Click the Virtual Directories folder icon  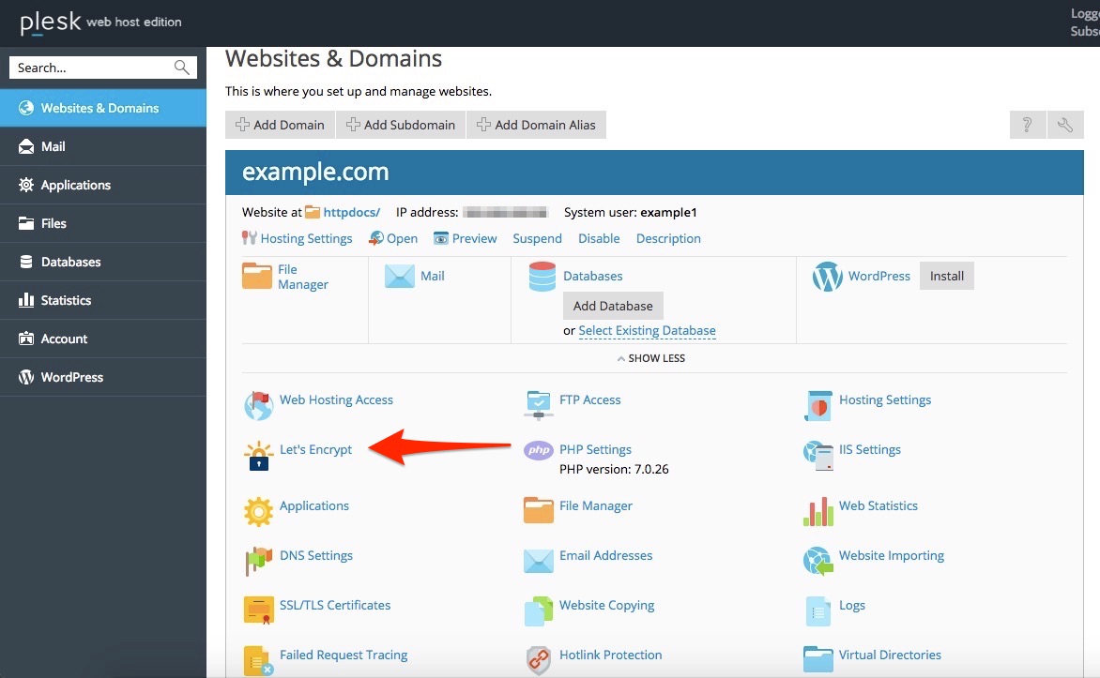[818, 660]
